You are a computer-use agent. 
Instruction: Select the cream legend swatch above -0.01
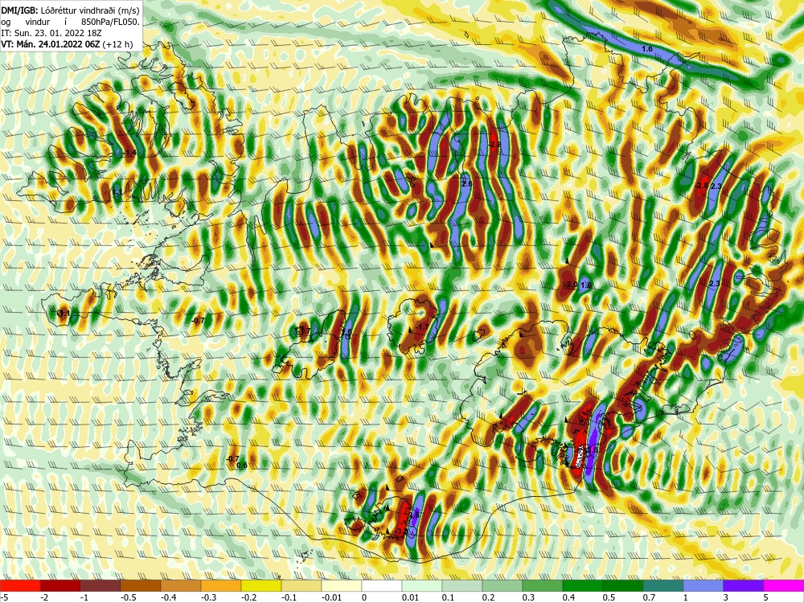(x=342, y=585)
